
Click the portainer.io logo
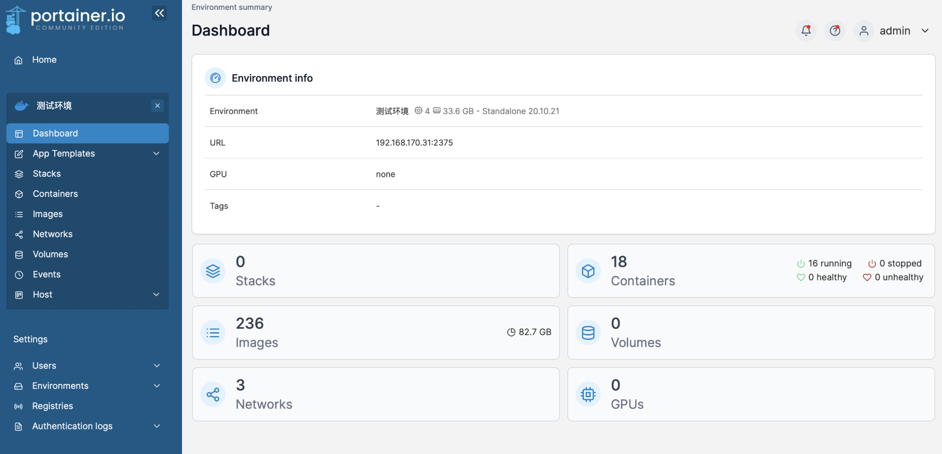[x=65, y=20]
